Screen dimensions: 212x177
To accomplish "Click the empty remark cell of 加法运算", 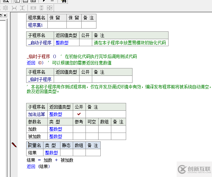I will coord(106,114).
